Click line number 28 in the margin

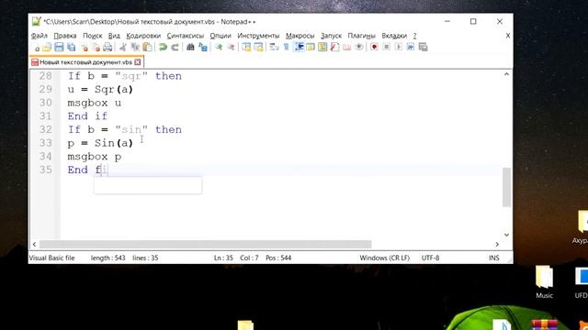(x=45, y=76)
